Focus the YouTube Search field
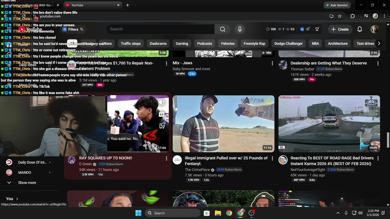 (x=160, y=29)
